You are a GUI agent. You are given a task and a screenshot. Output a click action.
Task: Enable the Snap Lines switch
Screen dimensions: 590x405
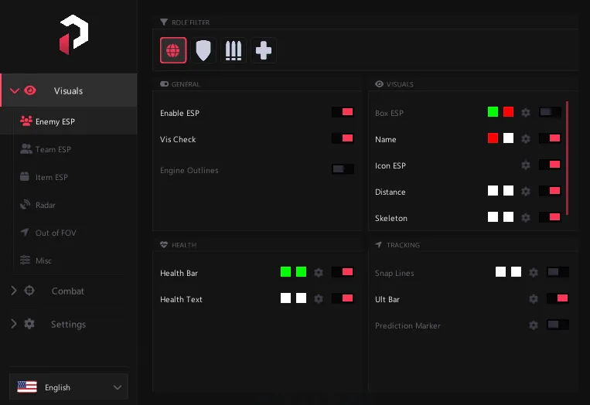[x=558, y=272]
